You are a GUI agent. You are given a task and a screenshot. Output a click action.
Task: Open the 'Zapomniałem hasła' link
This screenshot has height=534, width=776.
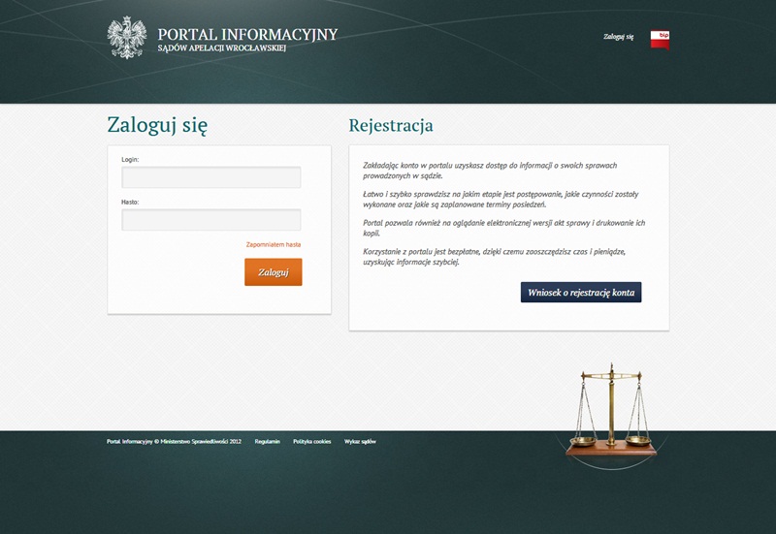274,245
